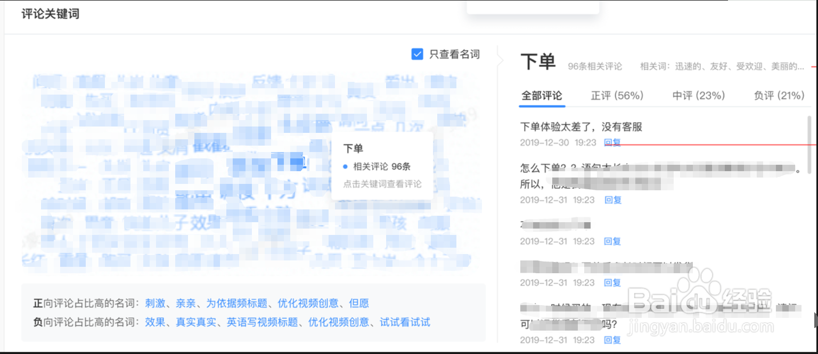
Task: Click 优化视频创意 in the positive nouns row
Action: coord(308,304)
